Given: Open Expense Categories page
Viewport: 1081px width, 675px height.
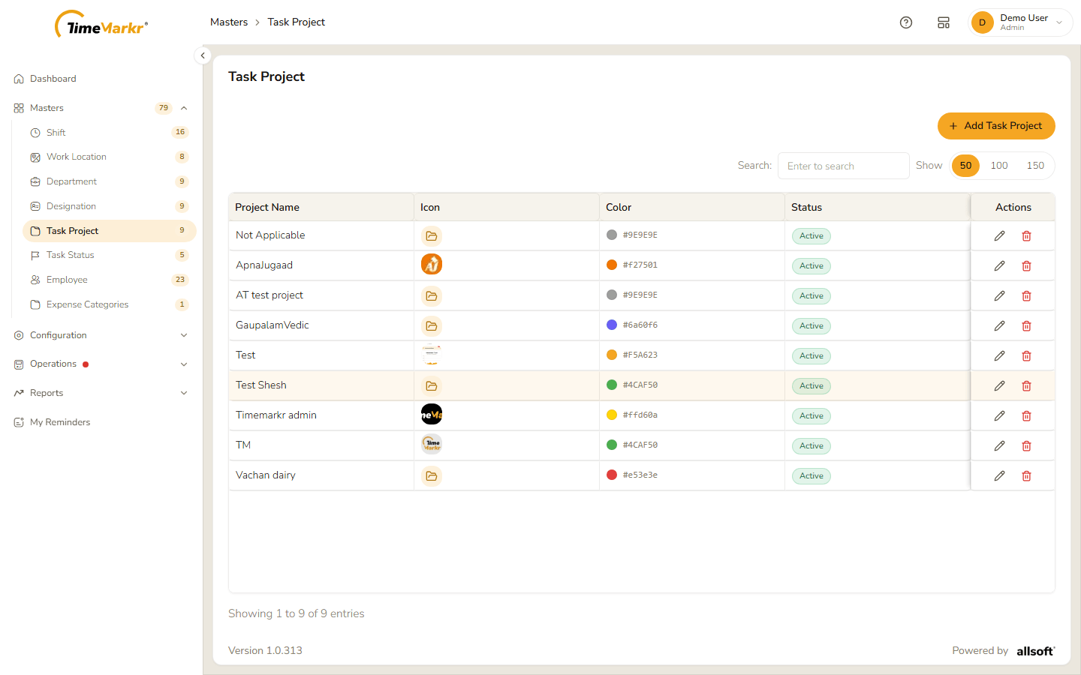Looking at the screenshot, I should pos(110,304).
